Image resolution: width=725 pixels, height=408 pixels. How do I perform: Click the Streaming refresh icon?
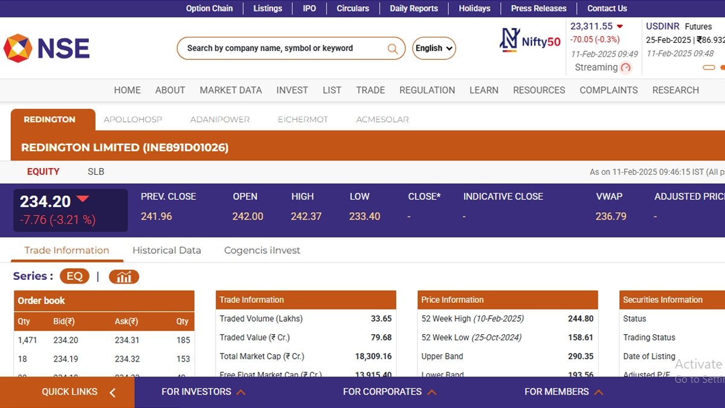click(x=626, y=68)
